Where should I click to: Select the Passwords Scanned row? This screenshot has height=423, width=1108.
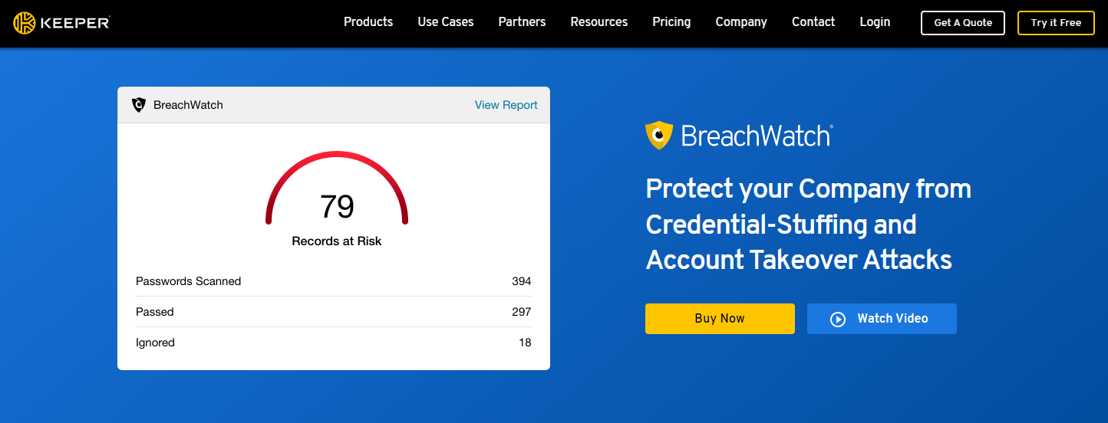[334, 281]
